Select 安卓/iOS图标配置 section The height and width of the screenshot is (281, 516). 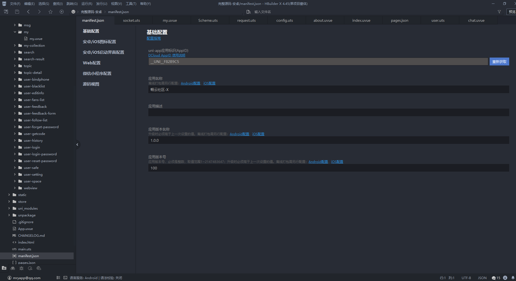99,42
